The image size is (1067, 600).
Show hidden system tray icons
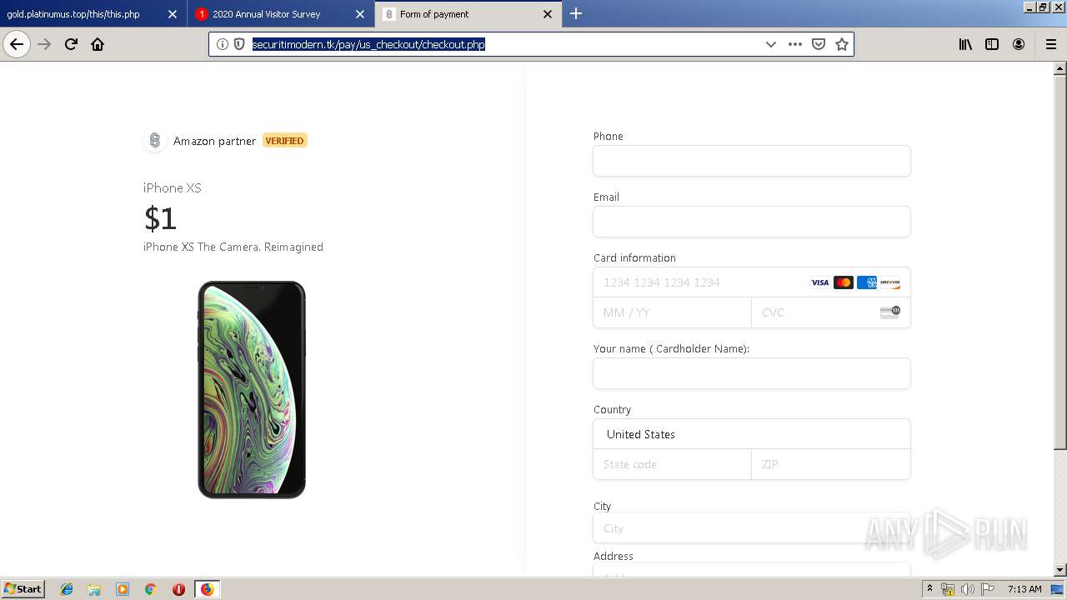929,589
